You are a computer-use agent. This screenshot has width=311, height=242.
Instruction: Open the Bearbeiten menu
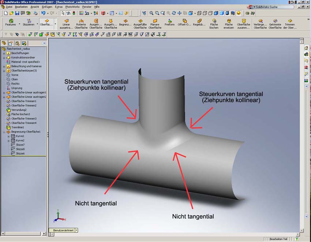pos(22,7)
